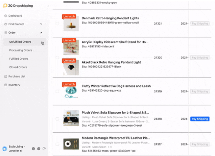Select checkbox for order 24319
Screen dimensions: 215x156
point(57,91)
